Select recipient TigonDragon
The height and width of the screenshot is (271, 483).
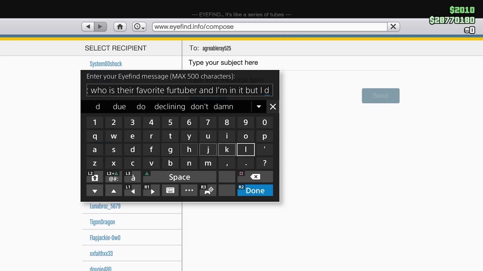(x=102, y=222)
